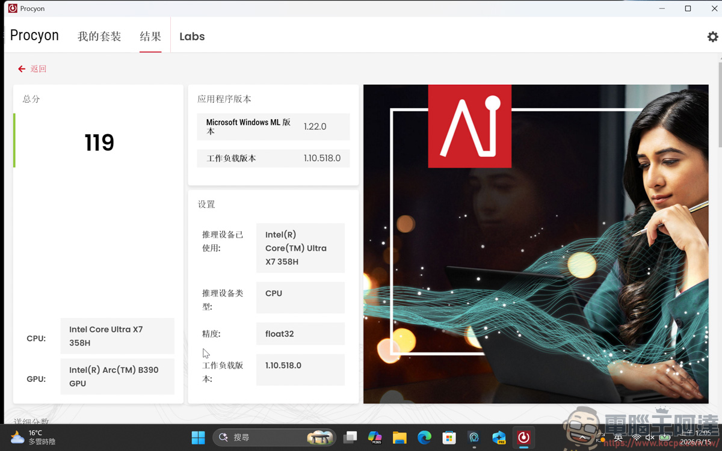Open Procyon settings via the gear icon
Screen dimensions: 722x451
coord(712,36)
